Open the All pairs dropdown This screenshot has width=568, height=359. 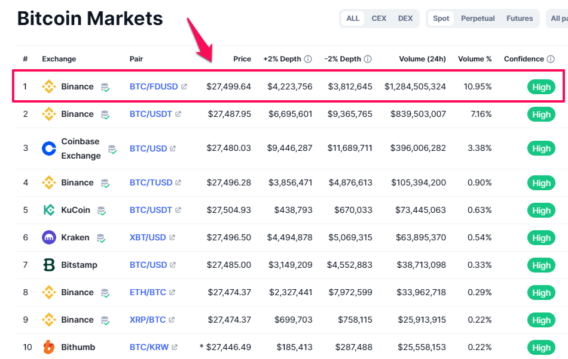coord(558,18)
